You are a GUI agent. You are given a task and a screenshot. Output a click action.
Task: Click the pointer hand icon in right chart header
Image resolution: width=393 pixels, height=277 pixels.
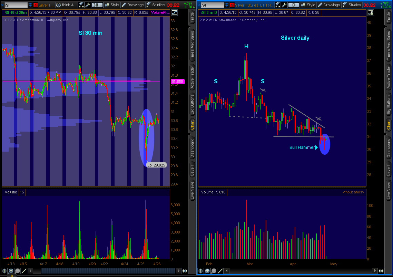(371, 13)
